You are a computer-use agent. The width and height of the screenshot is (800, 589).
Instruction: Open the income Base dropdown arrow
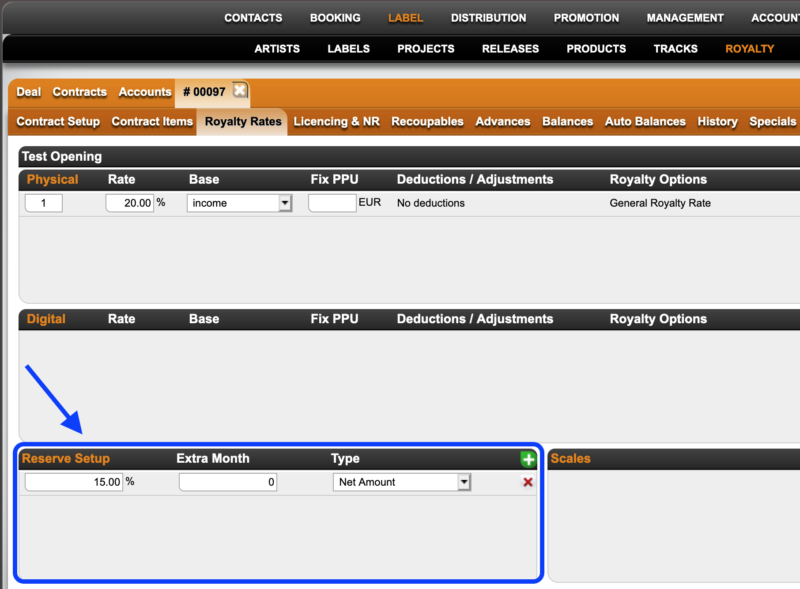click(x=285, y=203)
